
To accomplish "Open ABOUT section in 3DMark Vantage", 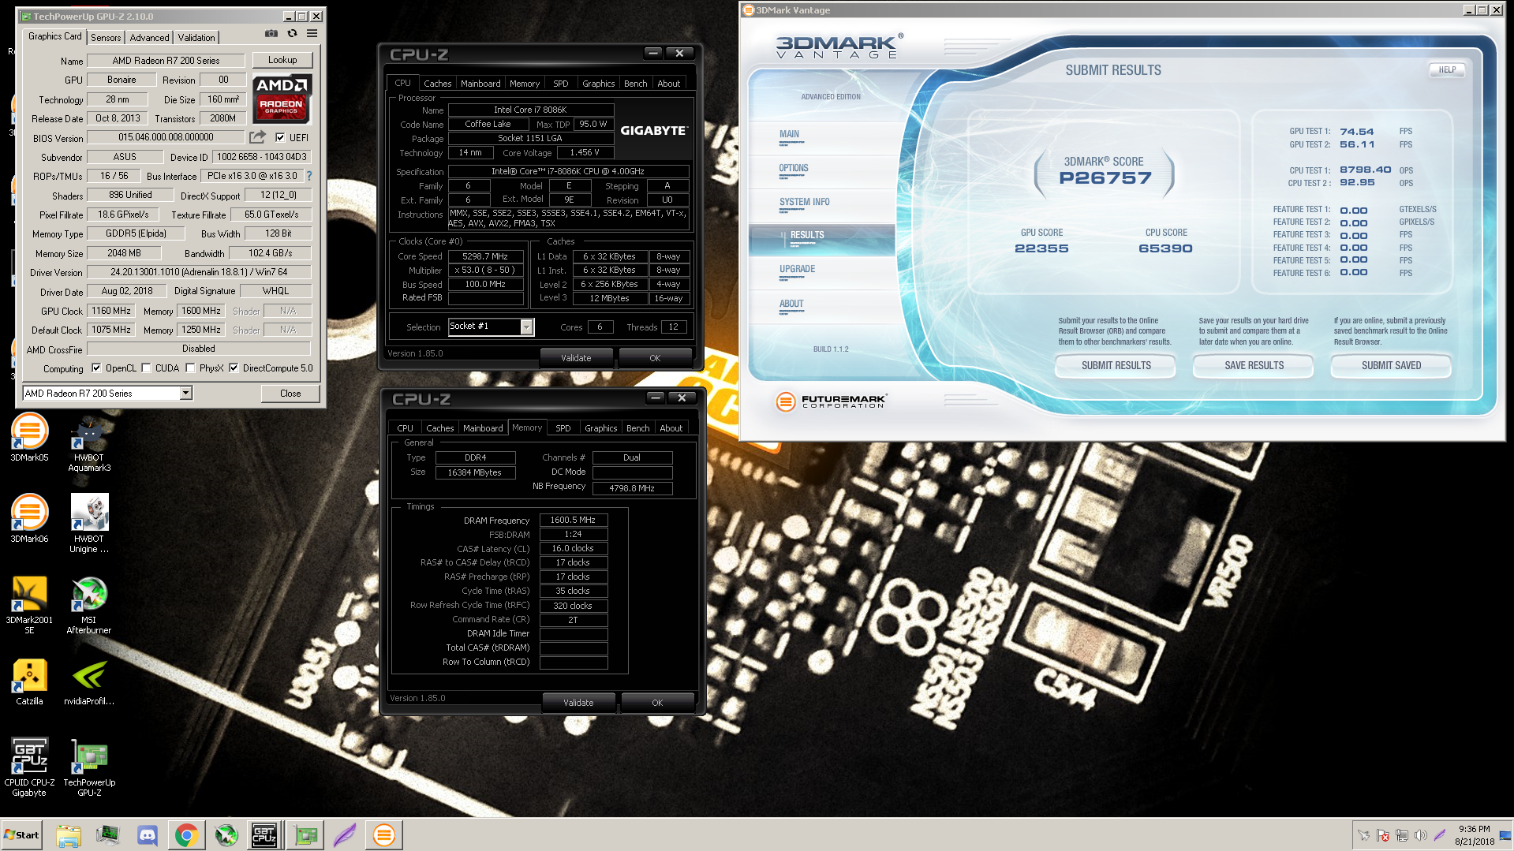I will coord(791,304).
